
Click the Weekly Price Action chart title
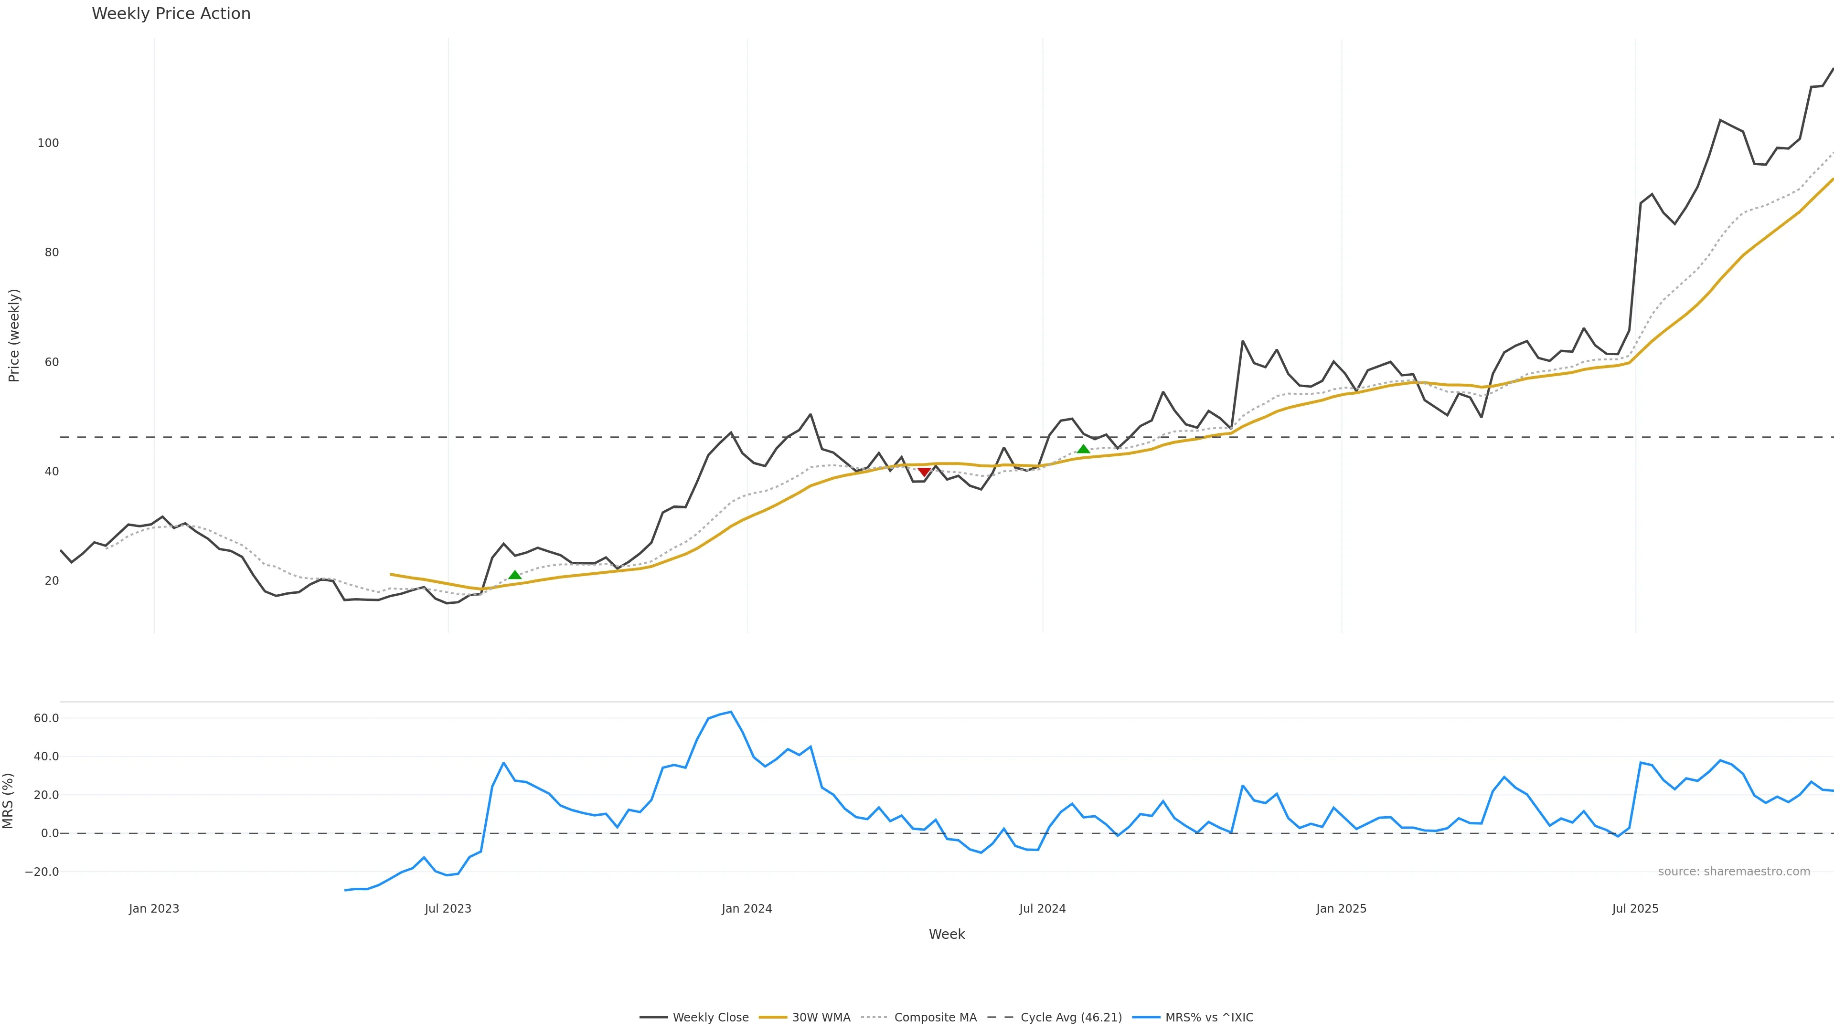171,13
